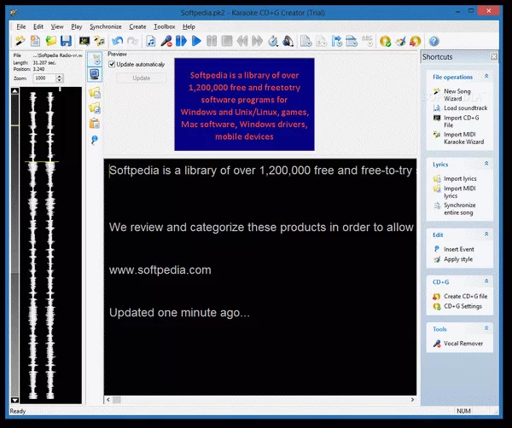Click the open folder toolbar icon
Image resolution: width=512 pixels, height=428 pixels.
[50, 41]
